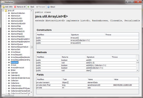Viewport: 143px width, 98px height.
Task: Click the class bullet icon beside ArrayDeque
Action: point(9,52)
